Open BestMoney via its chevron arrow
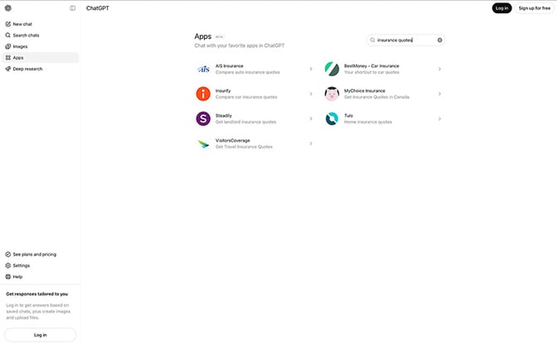This screenshot has height=348, width=557. (439, 69)
